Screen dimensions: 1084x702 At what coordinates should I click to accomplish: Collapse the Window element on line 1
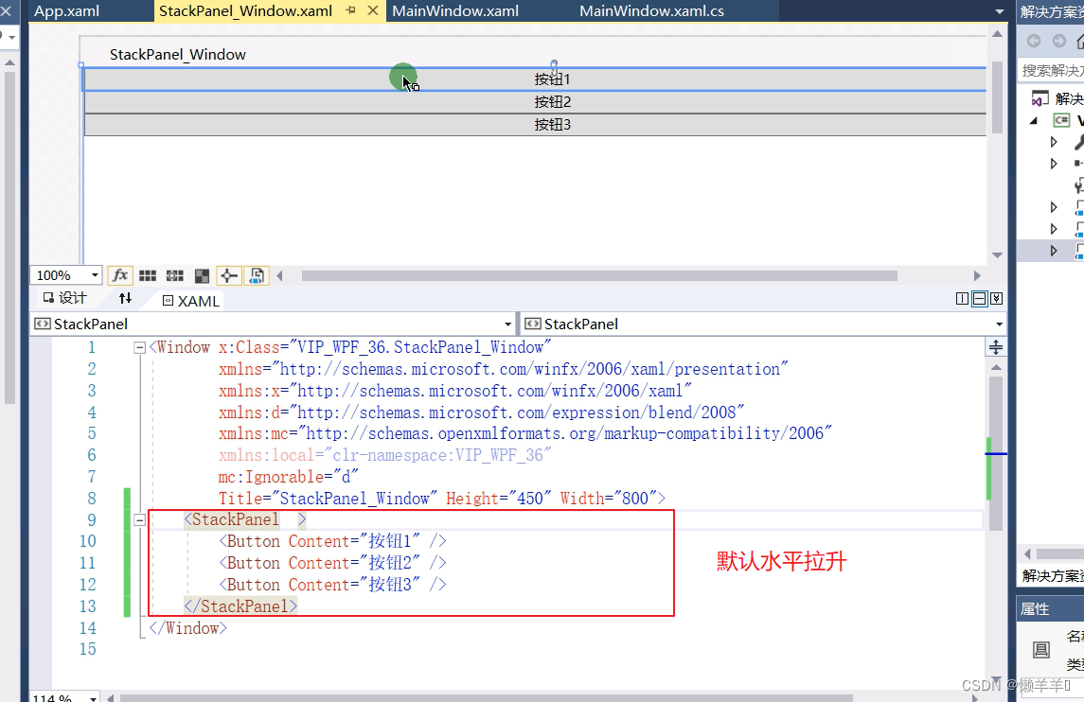139,347
